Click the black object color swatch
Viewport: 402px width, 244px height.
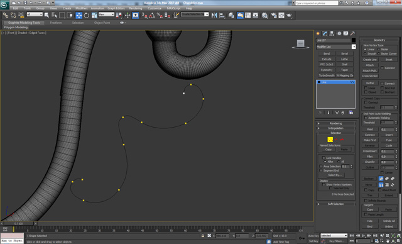point(354,40)
